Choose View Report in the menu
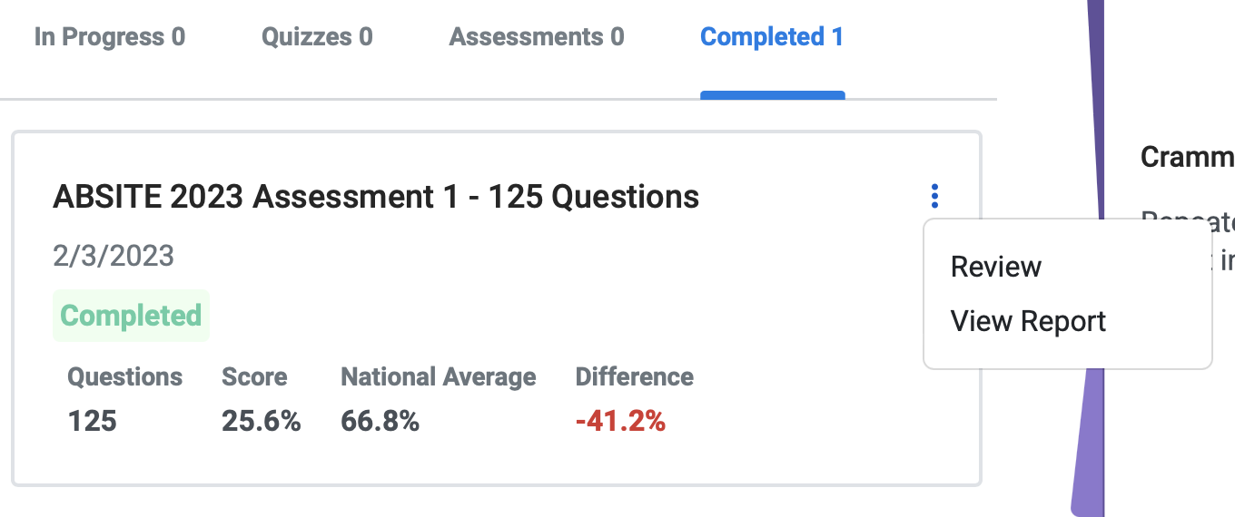 point(1028,321)
